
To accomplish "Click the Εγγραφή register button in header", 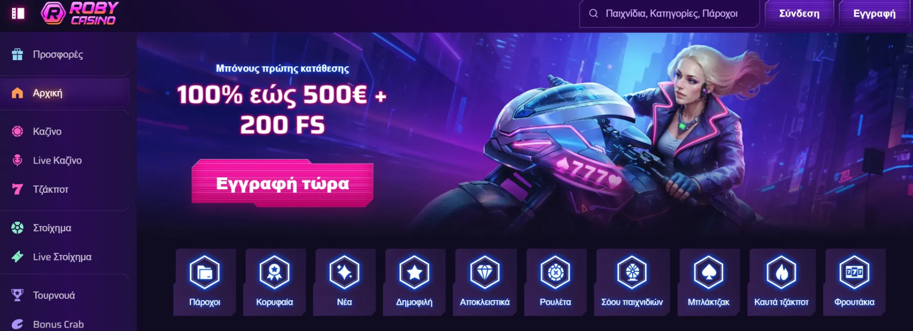I will coord(874,13).
